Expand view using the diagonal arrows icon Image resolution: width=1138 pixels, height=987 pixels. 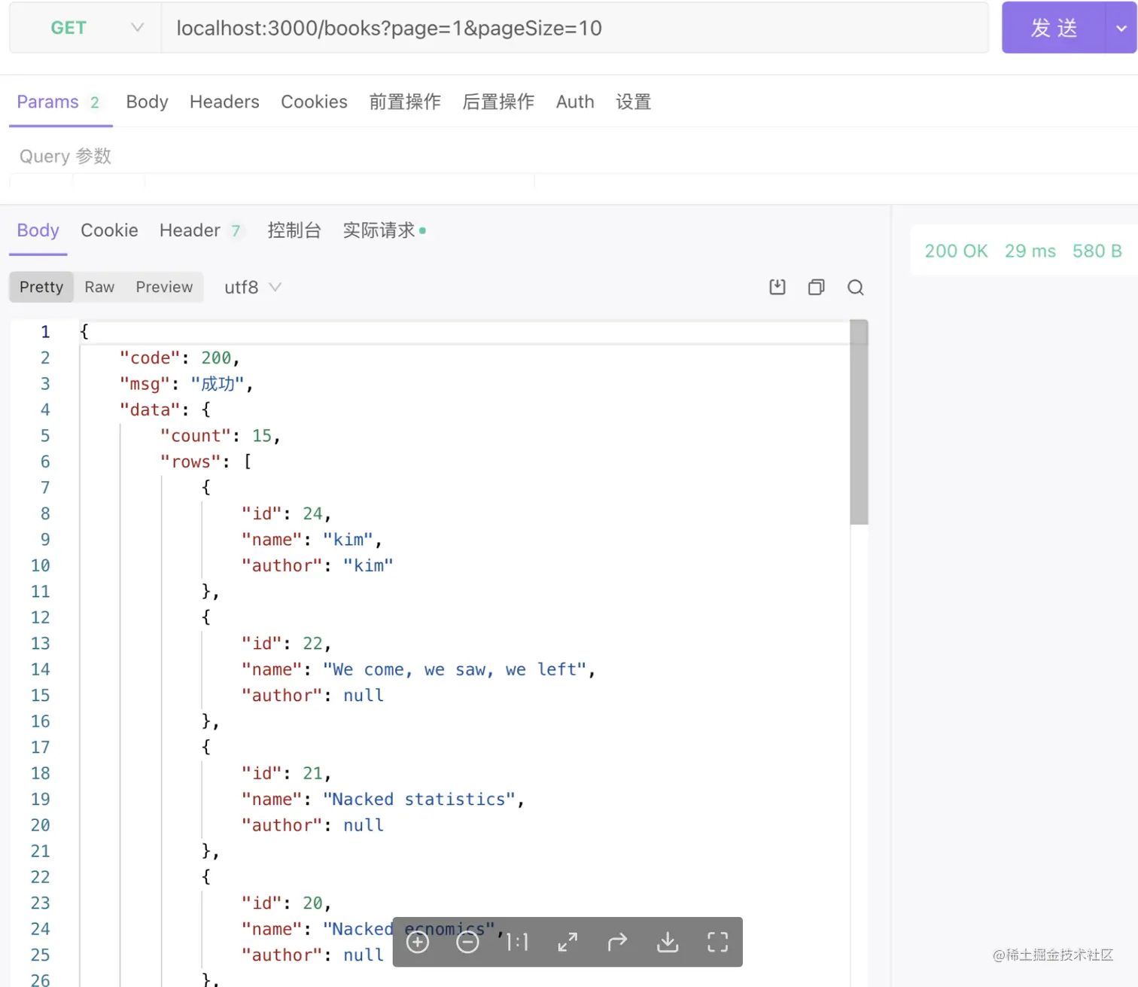(567, 942)
